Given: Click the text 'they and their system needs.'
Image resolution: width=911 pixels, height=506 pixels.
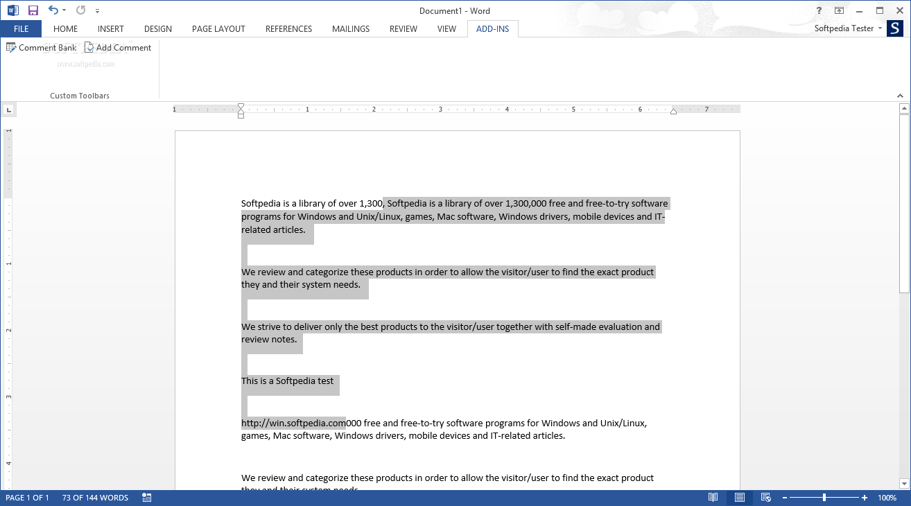Looking at the screenshot, I should pyautogui.click(x=301, y=284).
